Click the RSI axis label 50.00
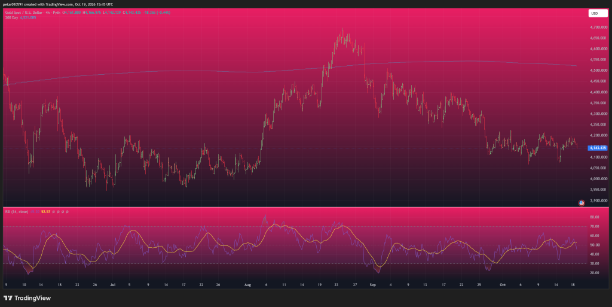This screenshot has height=307, width=612. point(595,245)
